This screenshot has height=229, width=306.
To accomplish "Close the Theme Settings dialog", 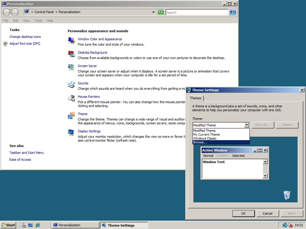I will 302,90.
